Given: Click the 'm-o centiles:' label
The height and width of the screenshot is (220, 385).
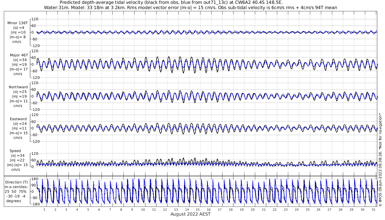Looking at the screenshot, I should click(16, 187).
